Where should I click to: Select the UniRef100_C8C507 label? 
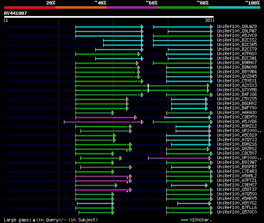tap(237, 153)
